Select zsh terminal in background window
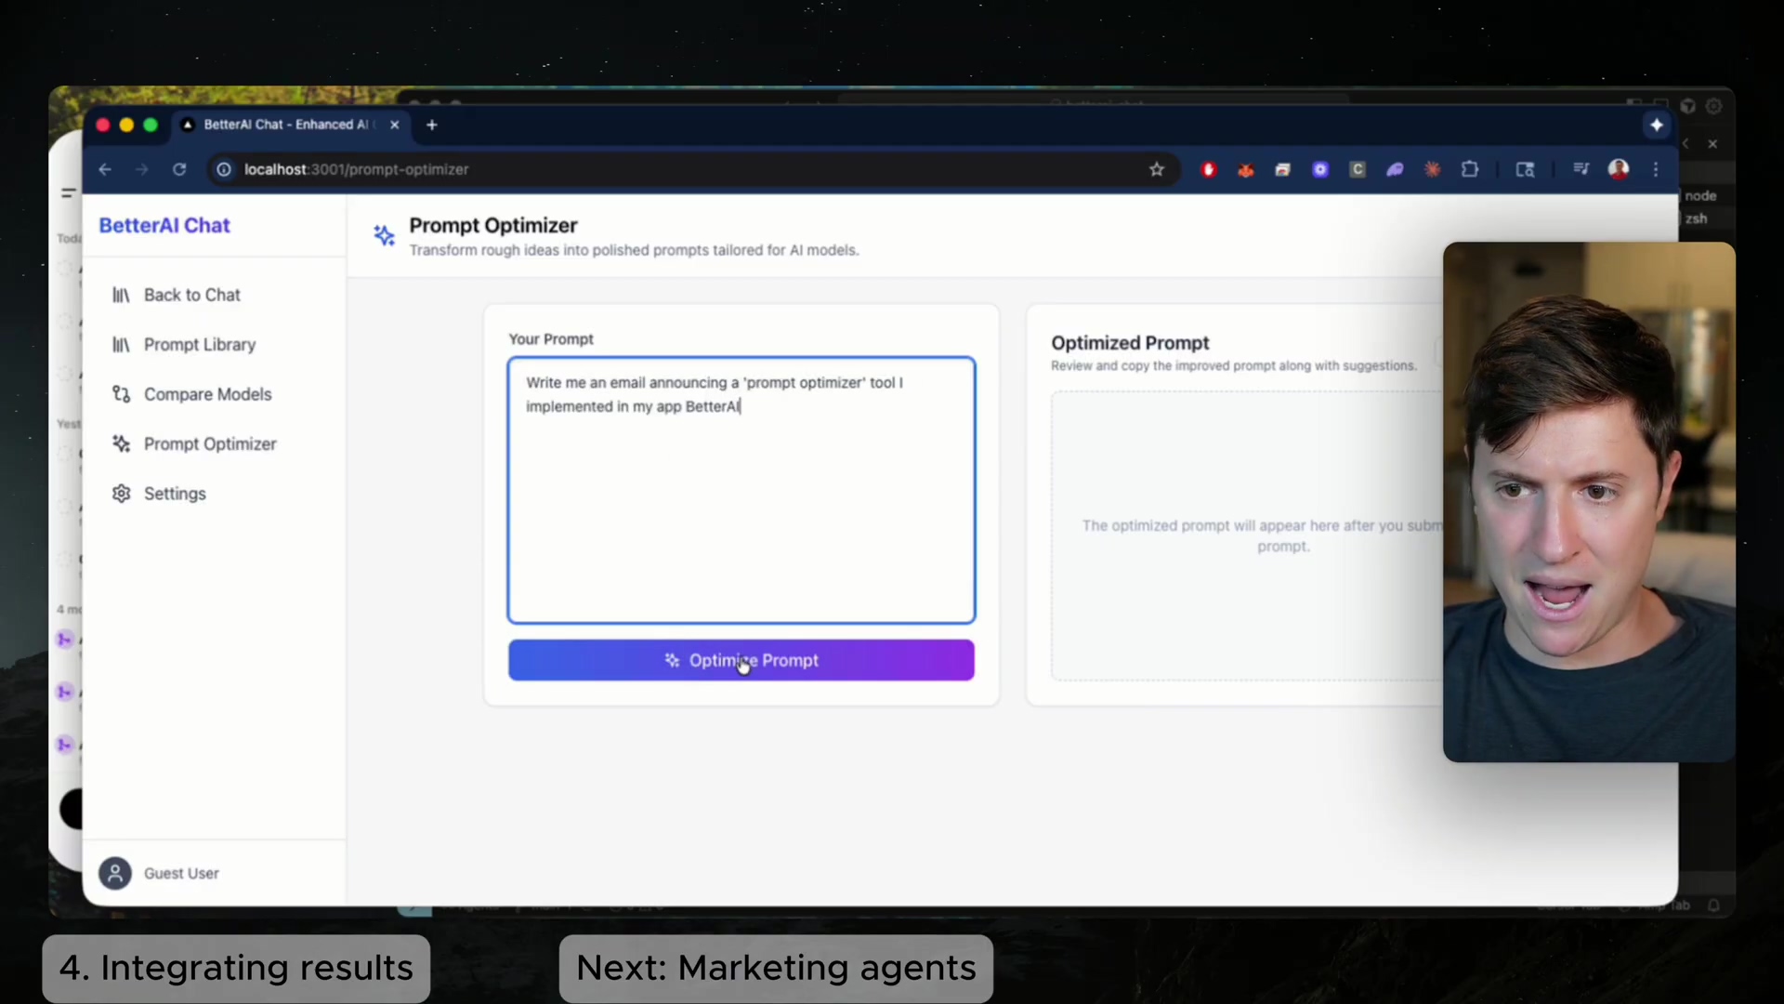The width and height of the screenshot is (1784, 1004). tap(1696, 218)
